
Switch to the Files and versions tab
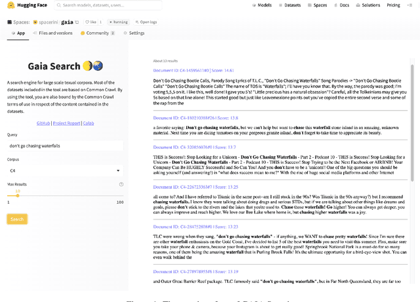pyautogui.click(x=53, y=32)
